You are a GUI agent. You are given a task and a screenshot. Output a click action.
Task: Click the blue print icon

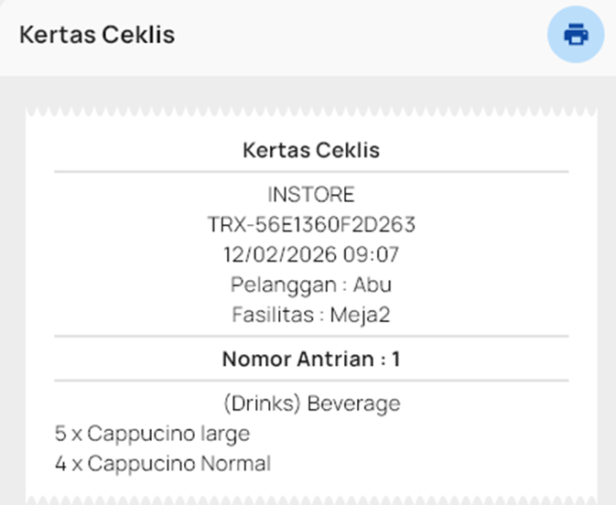pos(575,36)
